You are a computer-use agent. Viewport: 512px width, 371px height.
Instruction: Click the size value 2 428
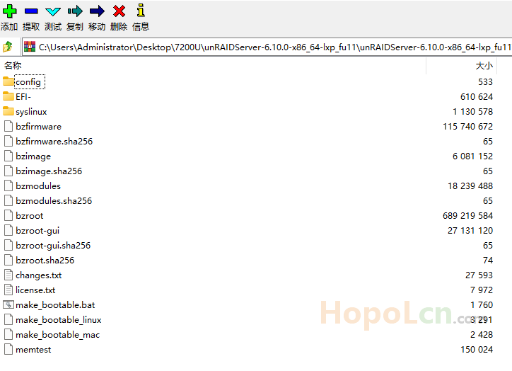pos(482,335)
